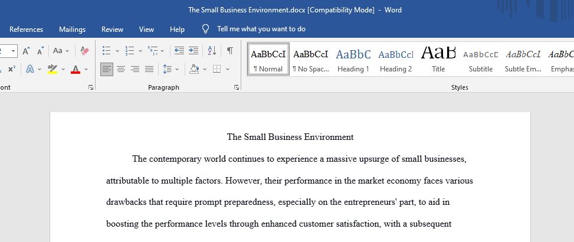Apply yellow text highlight color
The width and height of the screenshot is (574, 242).
pos(53,69)
